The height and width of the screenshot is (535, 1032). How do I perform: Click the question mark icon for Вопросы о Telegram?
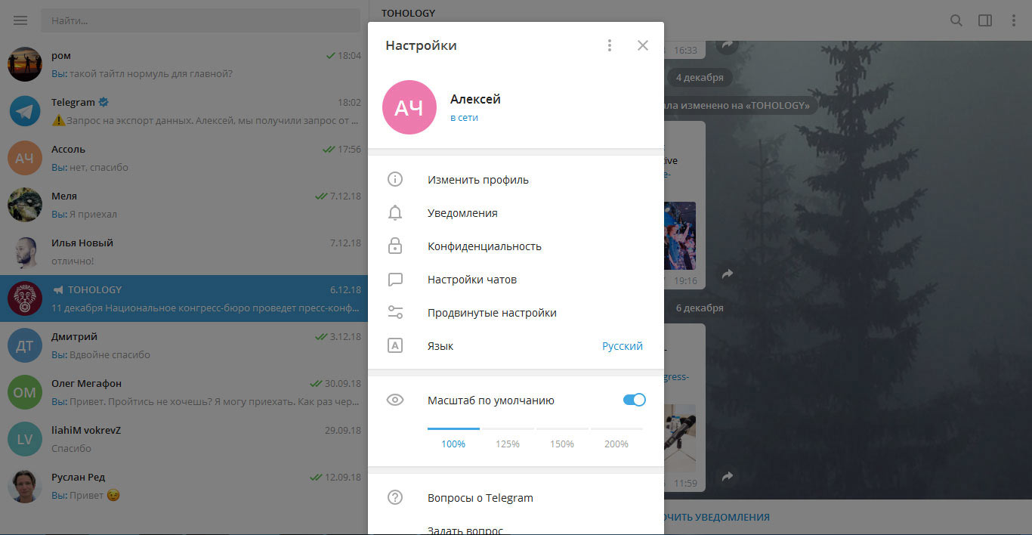pyautogui.click(x=395, y=498)
